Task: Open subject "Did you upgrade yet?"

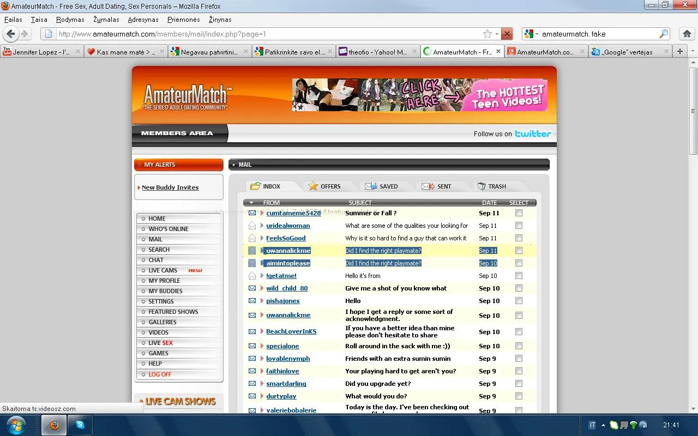Action: pyautogui.click(x=378, y=384)
